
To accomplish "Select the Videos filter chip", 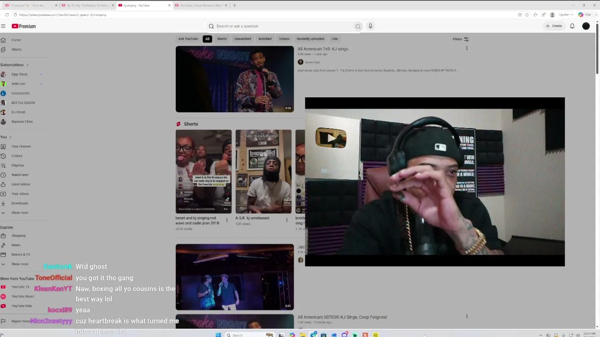I will tap(284, 39).
